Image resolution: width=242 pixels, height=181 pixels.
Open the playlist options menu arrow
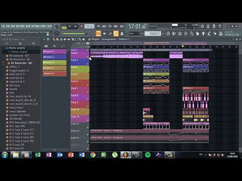tap(44, 39)
